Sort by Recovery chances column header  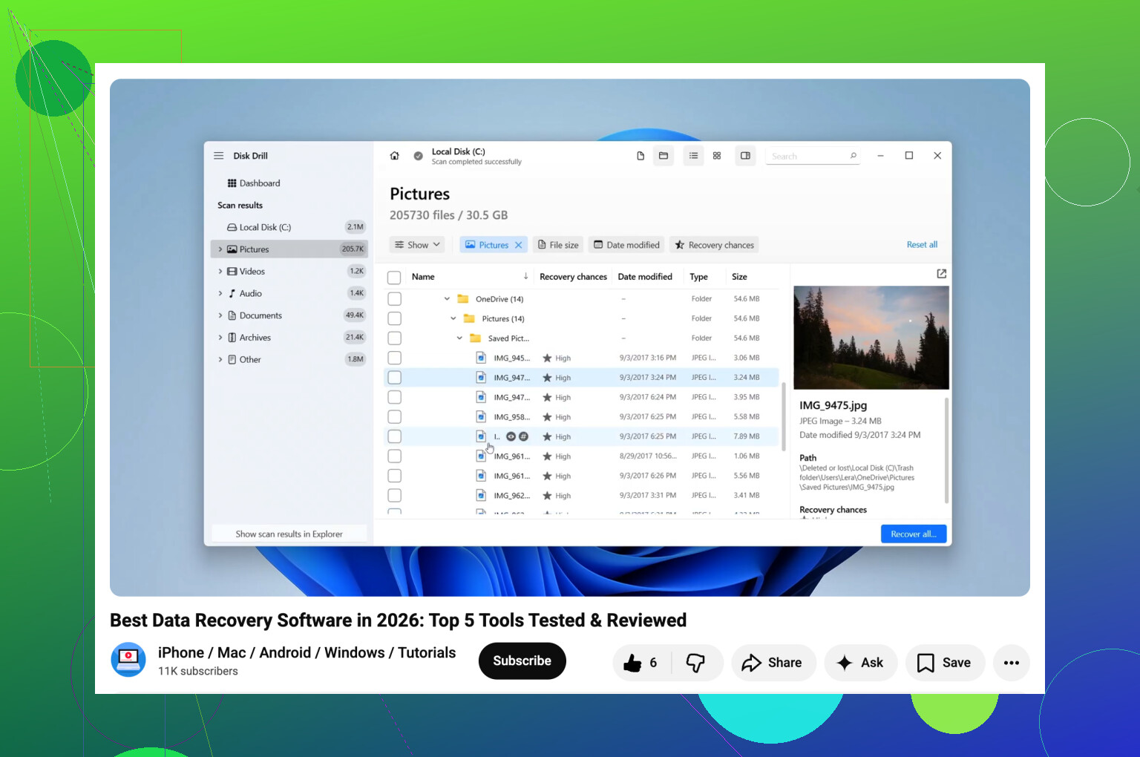pos(573,277)
